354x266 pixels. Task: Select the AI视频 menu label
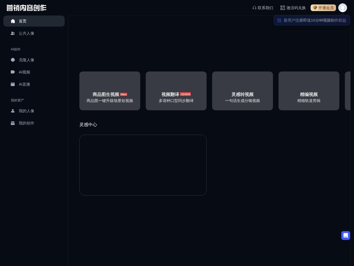click(x=24, y=72)
